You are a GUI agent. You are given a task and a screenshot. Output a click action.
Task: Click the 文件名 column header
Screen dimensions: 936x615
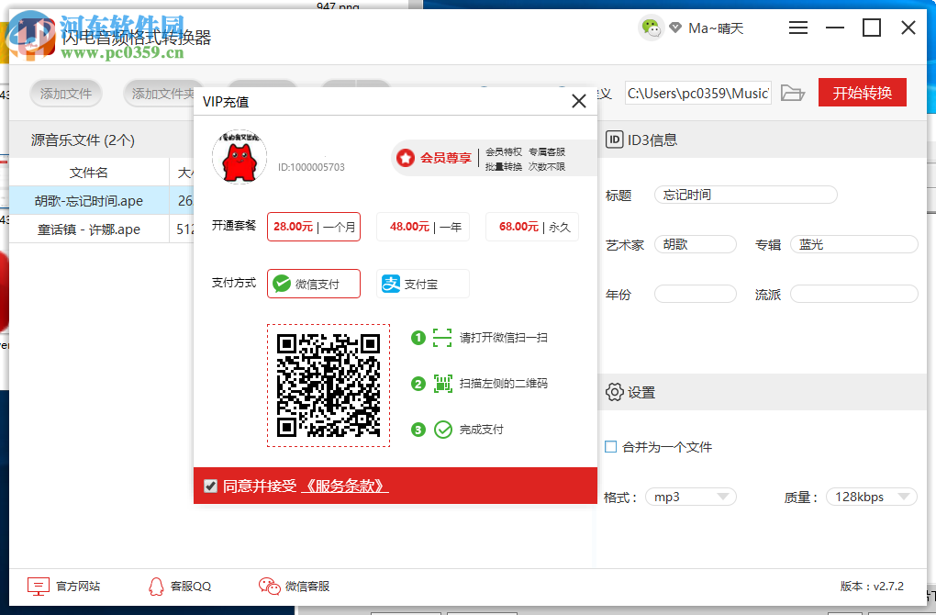tap(89, 173)
